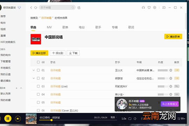Viewport: 189px width, 126px height.
Task: Click the MV play icon on song row 04
Action: coord(171,94)
